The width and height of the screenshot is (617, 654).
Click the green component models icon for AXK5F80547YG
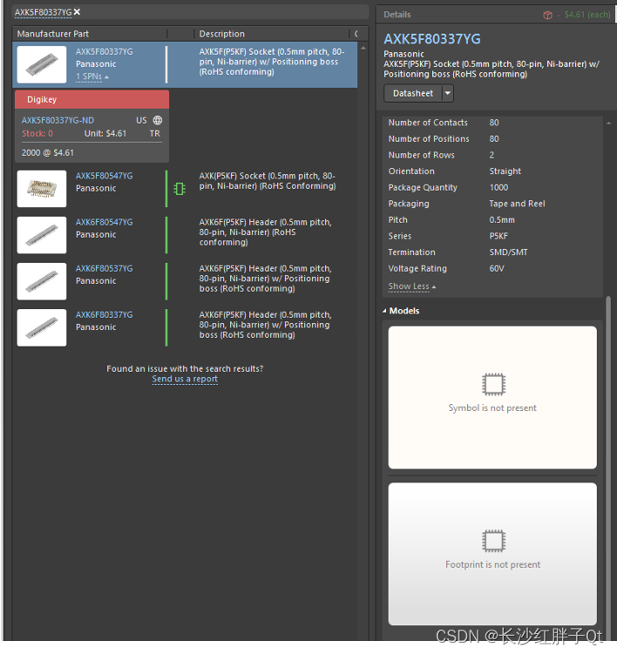[180, 188]
